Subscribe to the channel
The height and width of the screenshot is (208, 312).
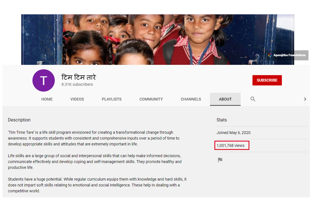[x=267, y=80]
